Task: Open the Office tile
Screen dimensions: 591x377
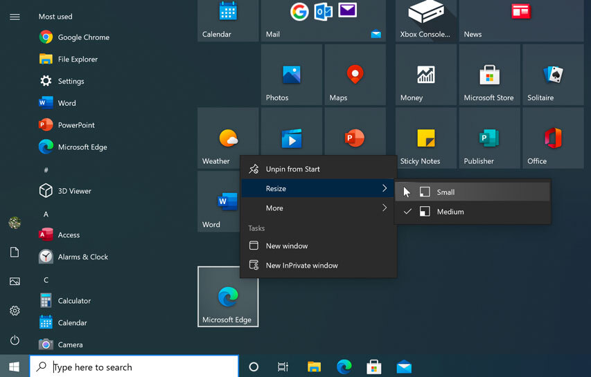Action: pos(553,138)
